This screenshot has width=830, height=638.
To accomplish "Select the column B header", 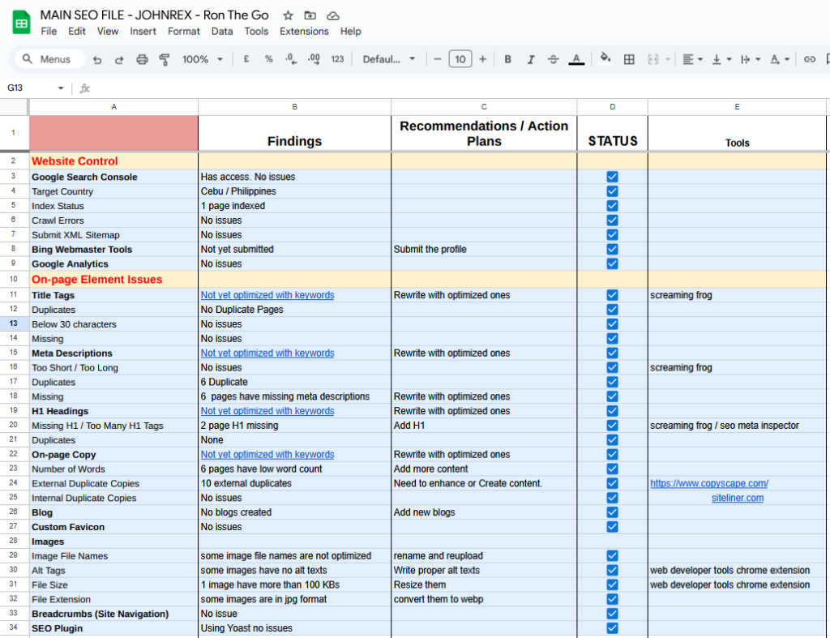I will (294, 107).
